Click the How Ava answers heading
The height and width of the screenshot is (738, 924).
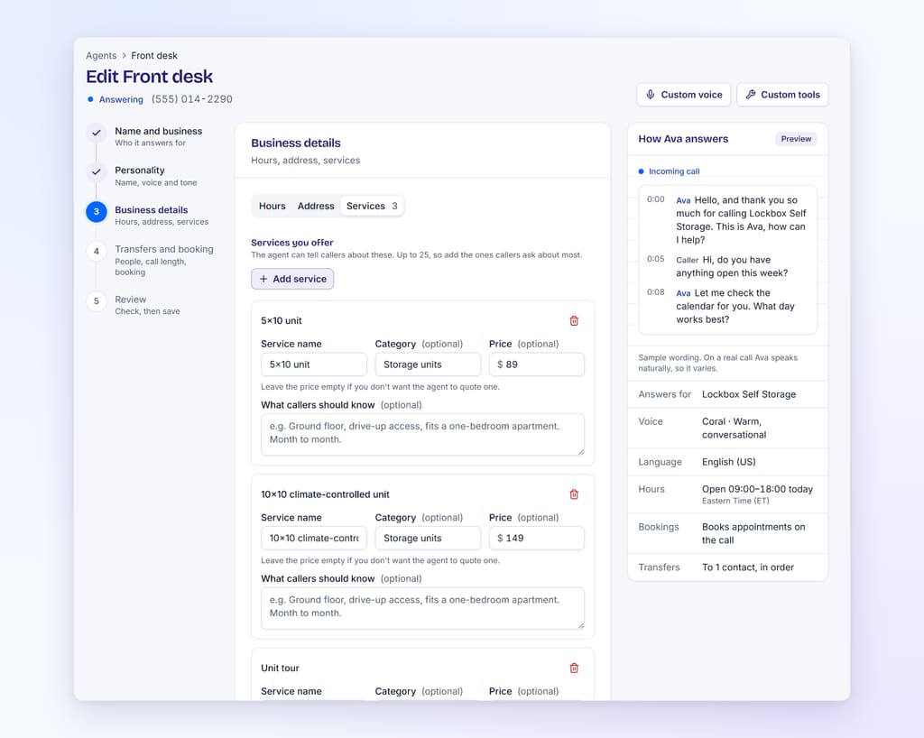click(683, 139)
